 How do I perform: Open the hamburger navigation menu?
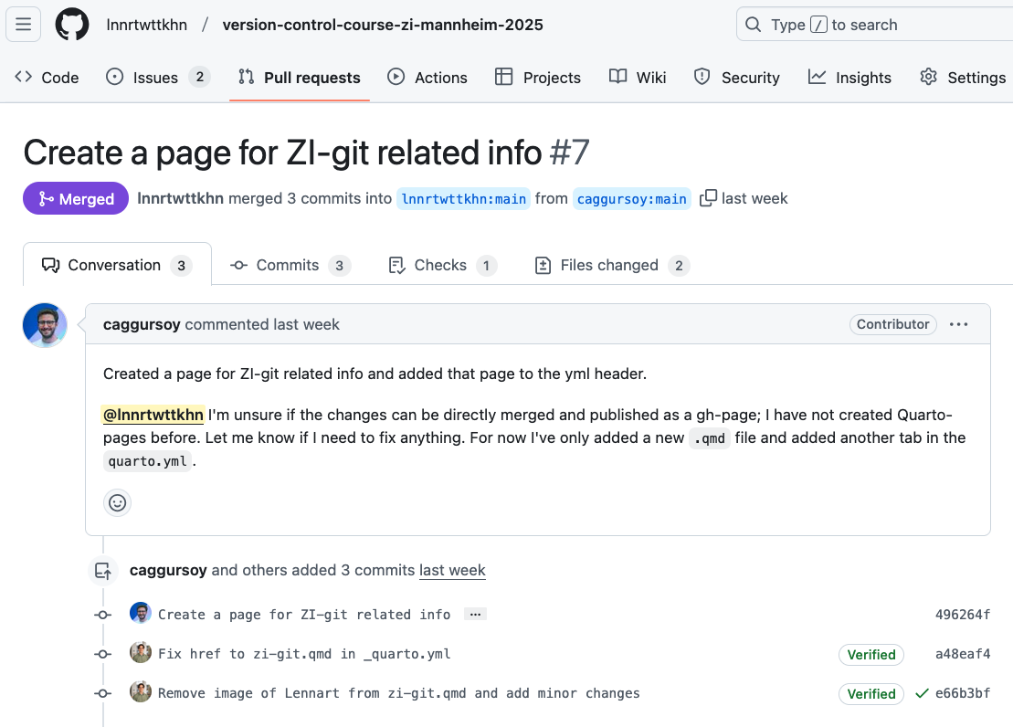click(24, 25)
